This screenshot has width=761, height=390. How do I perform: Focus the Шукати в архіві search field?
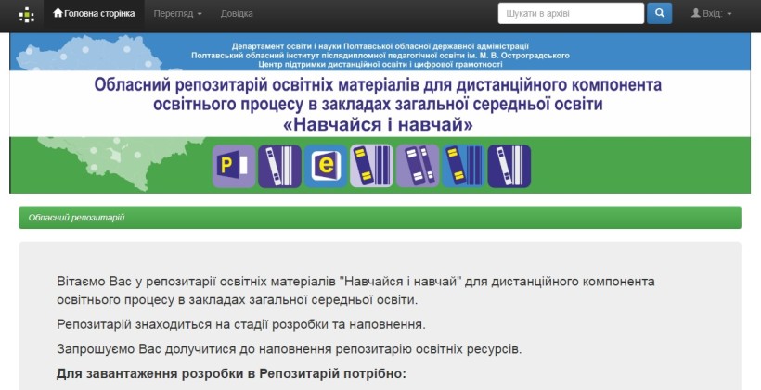click(571, 14)
